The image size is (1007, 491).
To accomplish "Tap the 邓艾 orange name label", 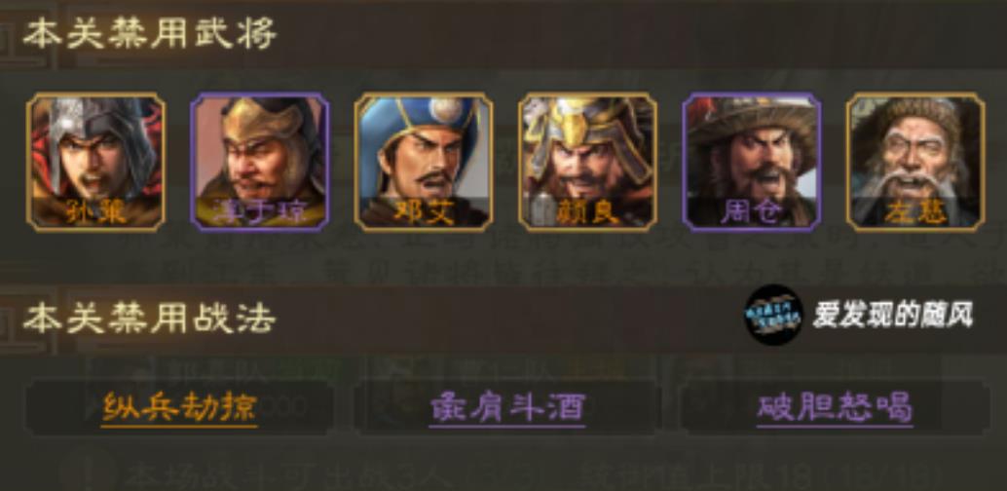I will [x=424, y=211].
